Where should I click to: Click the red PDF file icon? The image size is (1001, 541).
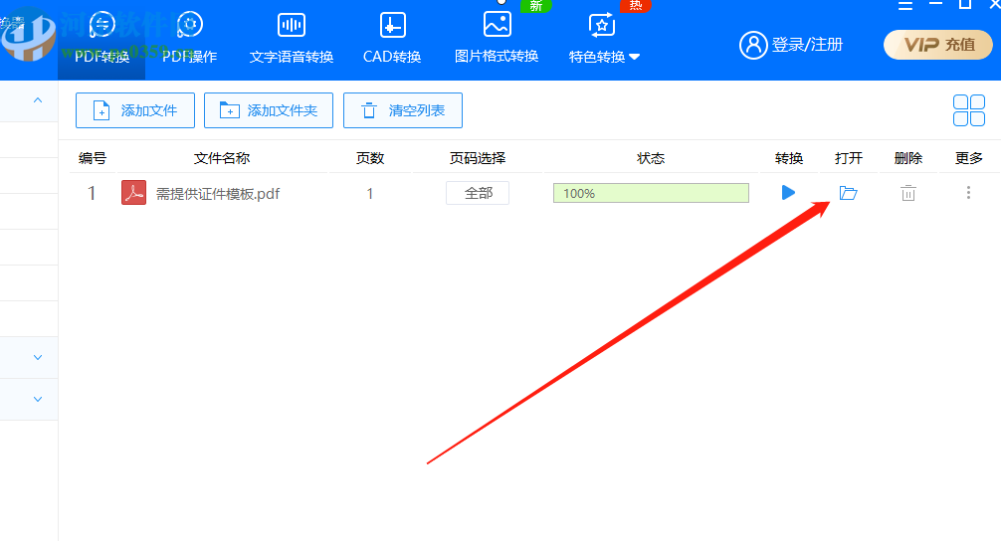133,193
